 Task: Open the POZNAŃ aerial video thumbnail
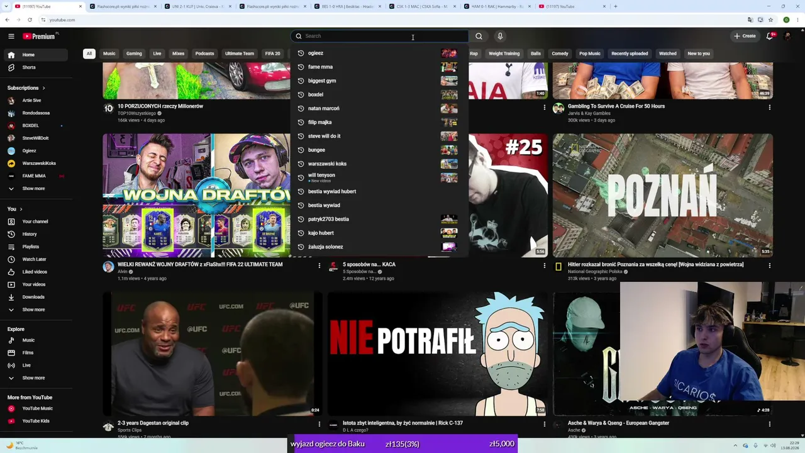[x=663, y=195]
